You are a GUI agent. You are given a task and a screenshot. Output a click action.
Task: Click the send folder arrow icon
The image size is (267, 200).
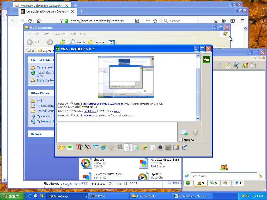[x=144, y=147]
